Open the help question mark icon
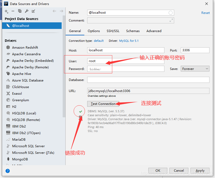Viewport: 215px width, 178px height. [8, 171]
